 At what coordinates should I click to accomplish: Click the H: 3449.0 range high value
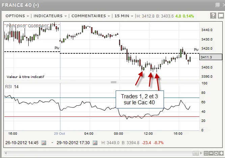(x=110, y=143)
